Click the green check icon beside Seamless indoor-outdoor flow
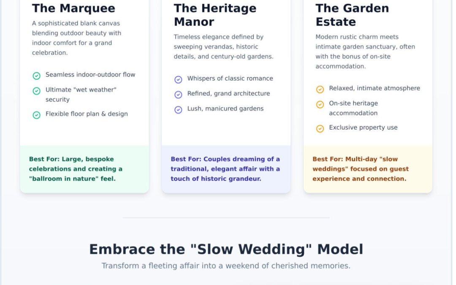Viewport: 456px width, 285px height. click(37, 76)
